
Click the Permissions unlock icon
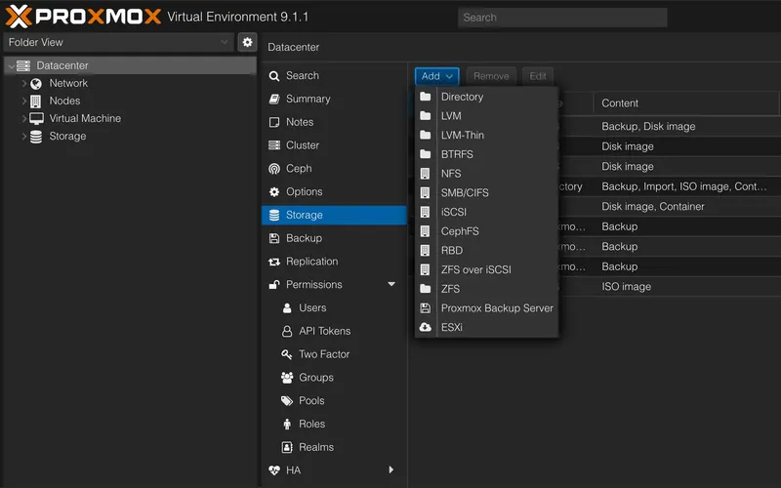click(274, 284)
